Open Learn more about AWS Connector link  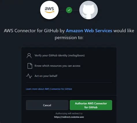tap(49, 89)
